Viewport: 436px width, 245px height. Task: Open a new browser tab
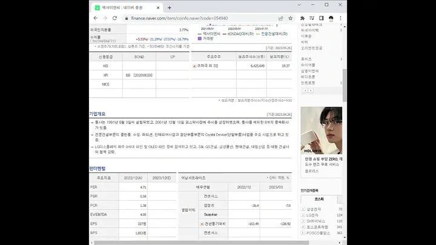(x=170, y=8)
